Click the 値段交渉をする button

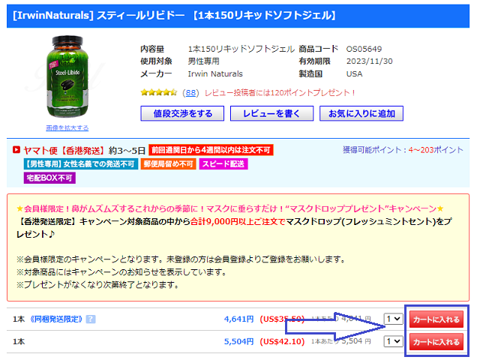click(182, 113)
